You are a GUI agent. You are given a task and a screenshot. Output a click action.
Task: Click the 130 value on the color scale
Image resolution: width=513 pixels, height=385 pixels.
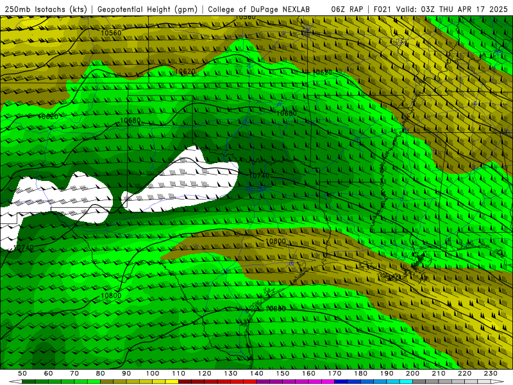(x=231, y=373)
